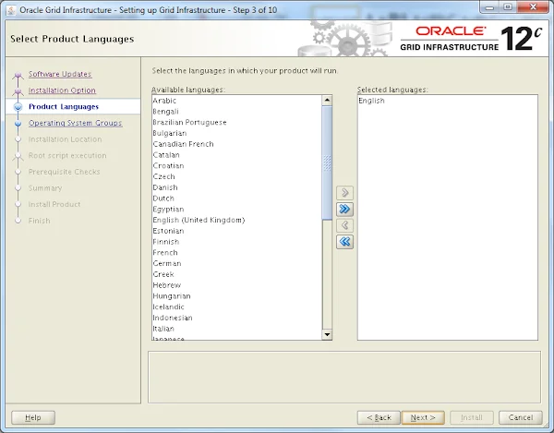Select Catalan in available languages
This screenshot has width=554, height=433.
[236, 155]
